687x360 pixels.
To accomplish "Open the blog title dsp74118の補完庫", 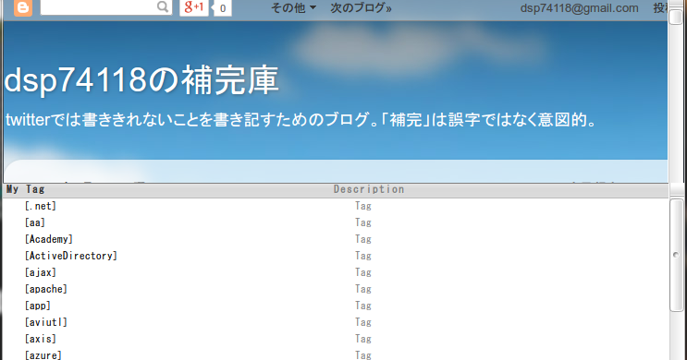I will point(141,80).
